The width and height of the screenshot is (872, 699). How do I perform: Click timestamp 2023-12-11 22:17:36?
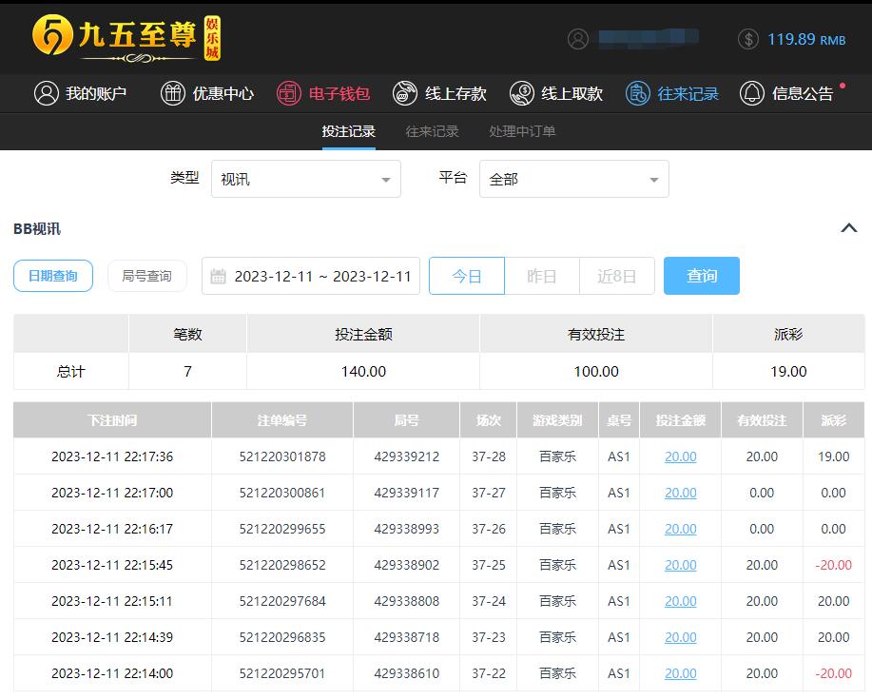pyautogui.click(x=112, y=456)
